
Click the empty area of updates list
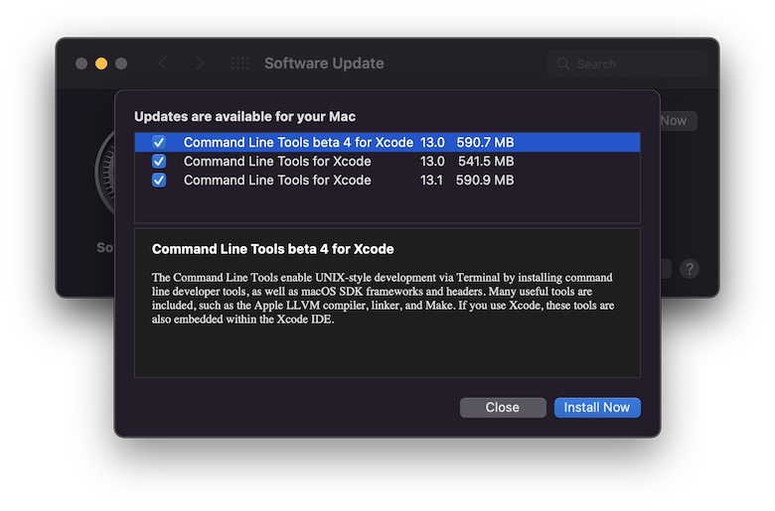(387, 206)
